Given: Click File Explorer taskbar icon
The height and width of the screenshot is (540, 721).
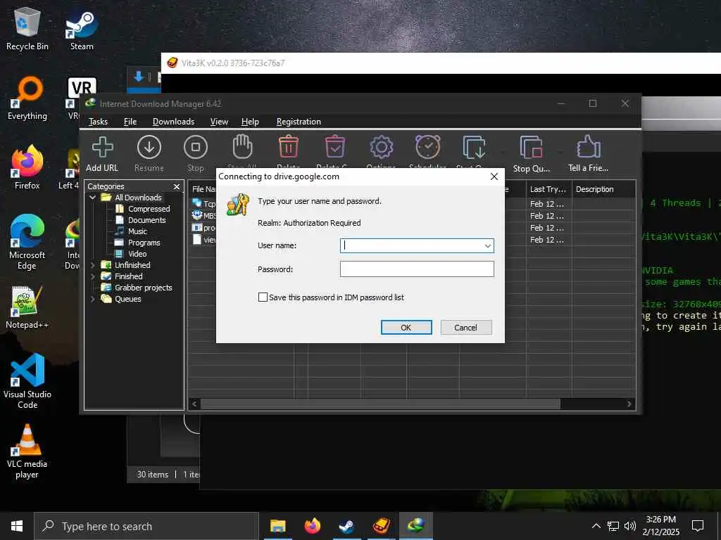Looking at the screenshot, I should click(277, 526).
